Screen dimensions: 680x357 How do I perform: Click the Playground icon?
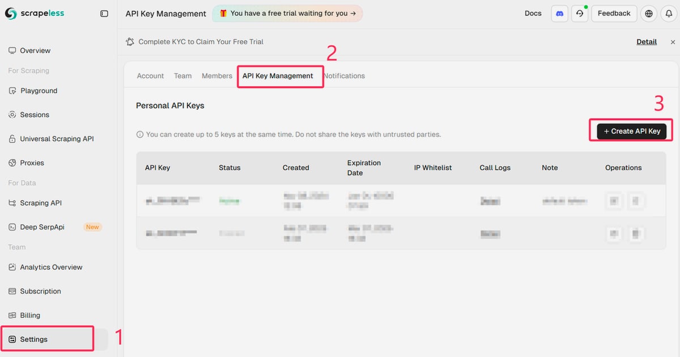coord(12,91)
